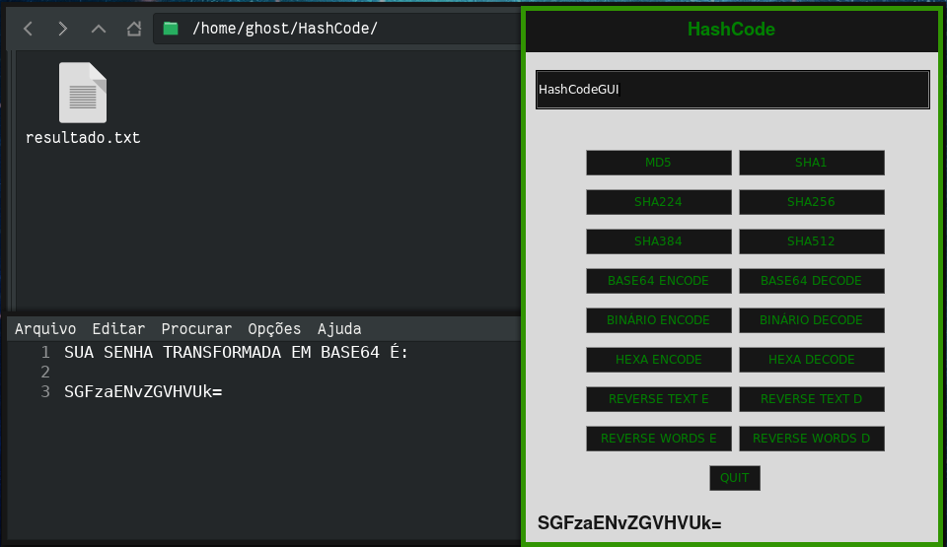Go forward in file manager
The image size is (947, 547).
(x=63, y=29)
